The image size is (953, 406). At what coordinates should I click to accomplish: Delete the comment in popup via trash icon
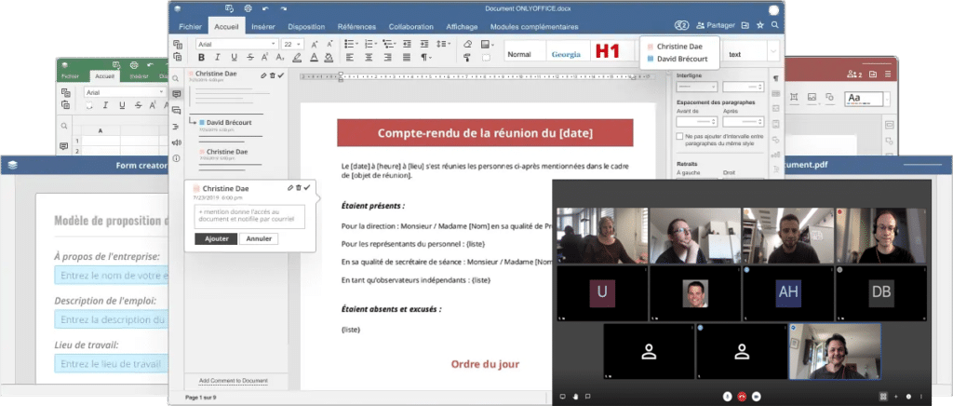(299, 188)
